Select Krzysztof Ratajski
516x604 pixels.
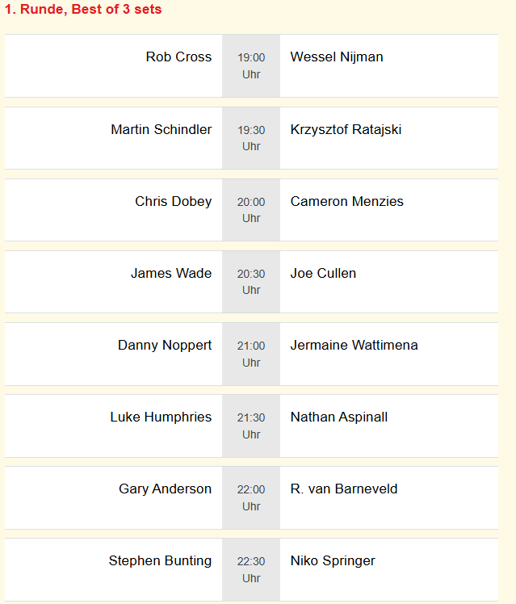pos(346,130)
